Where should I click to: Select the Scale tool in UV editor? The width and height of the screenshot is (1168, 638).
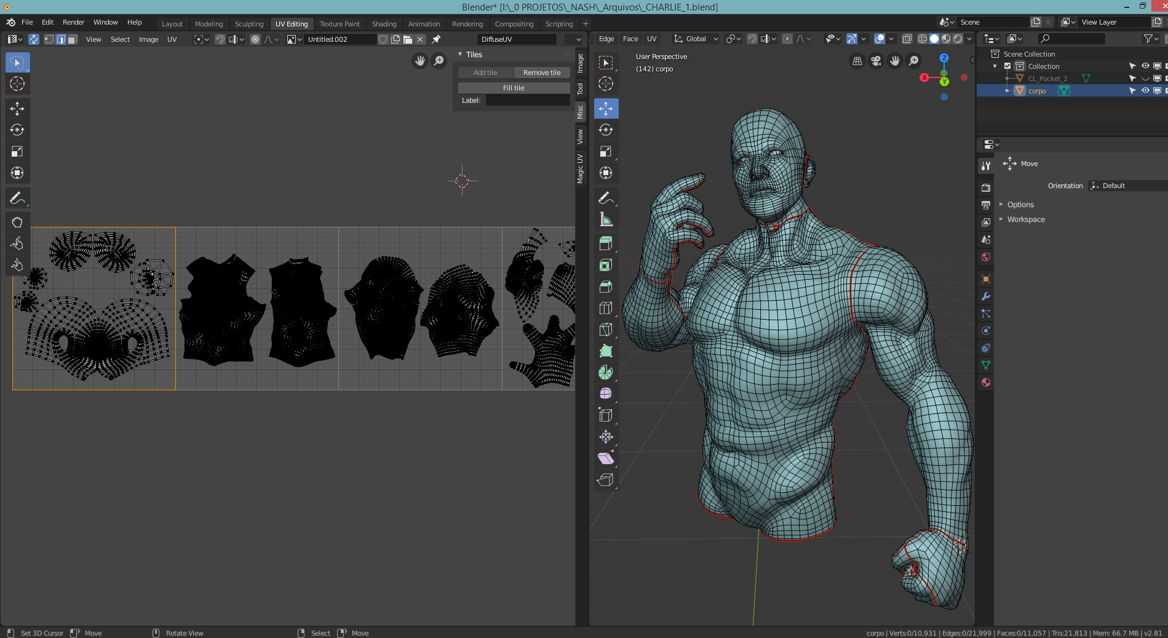tap(17, 151)
